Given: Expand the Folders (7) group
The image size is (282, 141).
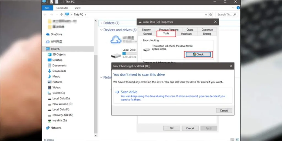Looking at the screenshot, I should click(101, 23).
